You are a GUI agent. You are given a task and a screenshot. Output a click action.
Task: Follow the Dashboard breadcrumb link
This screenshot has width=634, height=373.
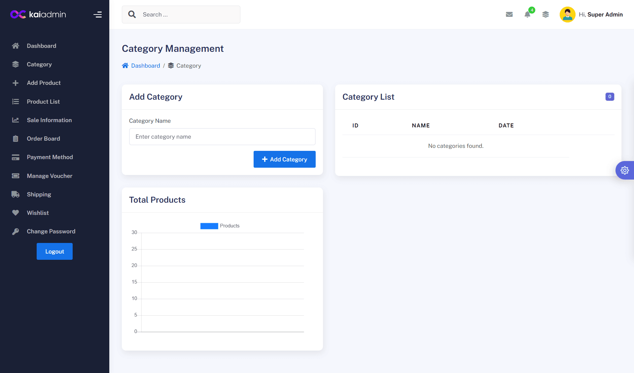[146, 66]
